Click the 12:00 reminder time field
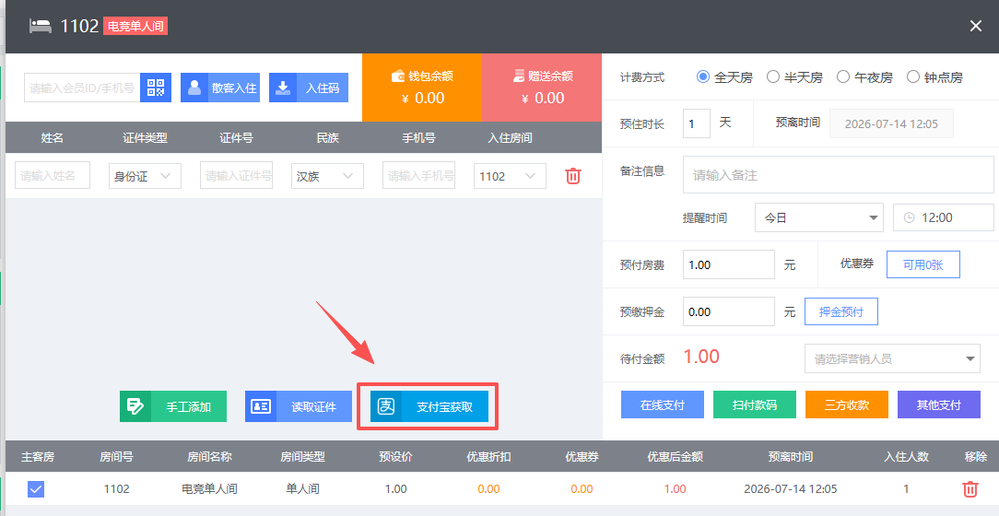 944,217
